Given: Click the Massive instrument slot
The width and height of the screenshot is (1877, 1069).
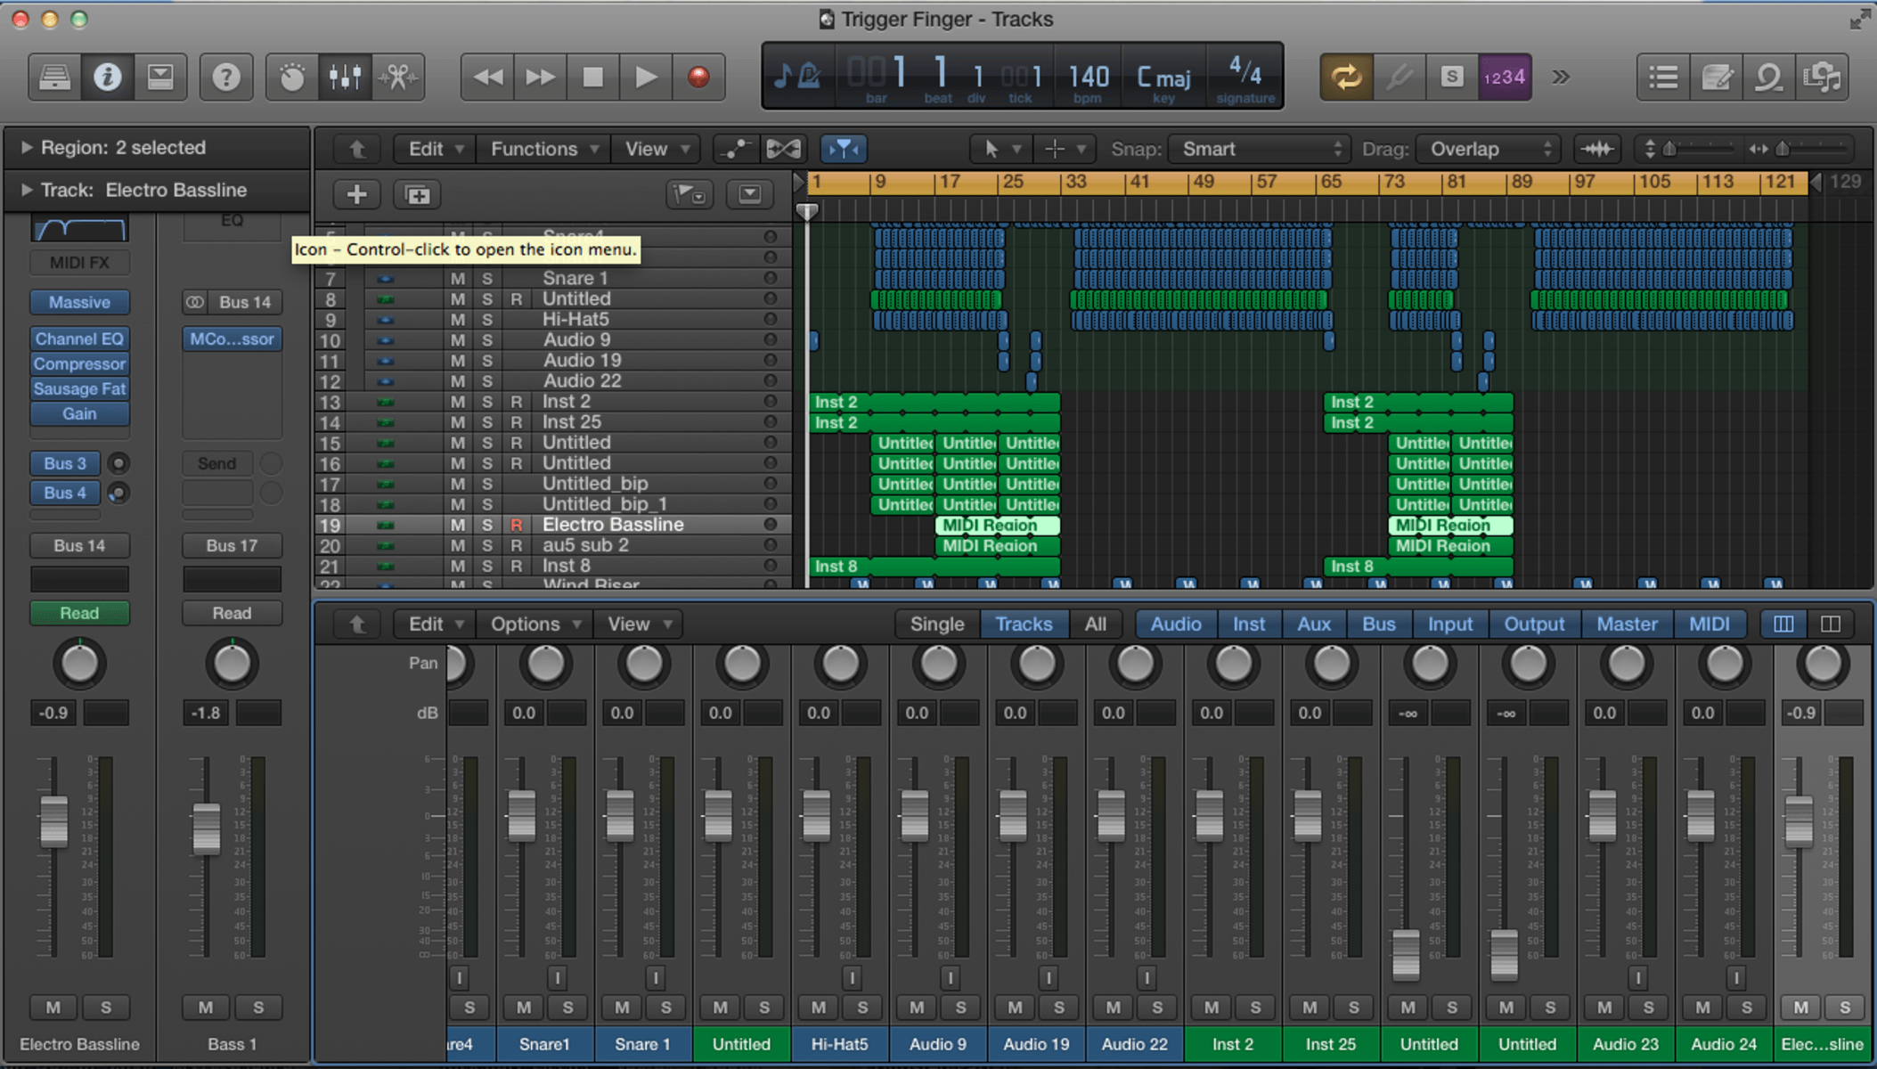Looking at the screenshot, I should [x=79, y=303].
